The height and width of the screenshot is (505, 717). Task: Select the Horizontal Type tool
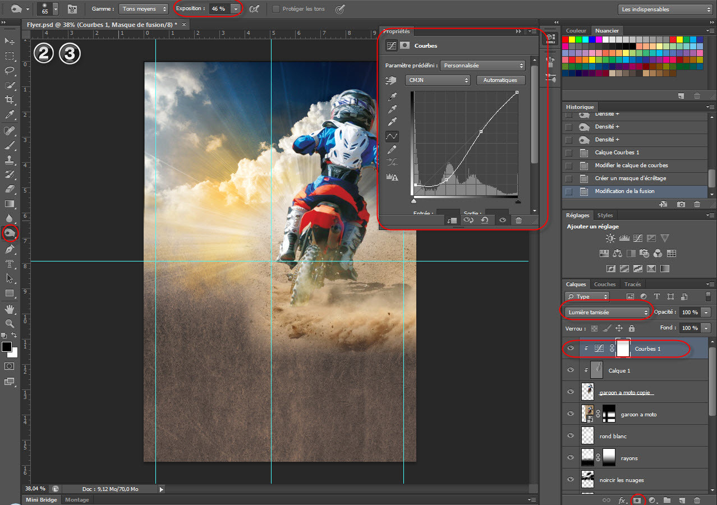pos(10,264)
